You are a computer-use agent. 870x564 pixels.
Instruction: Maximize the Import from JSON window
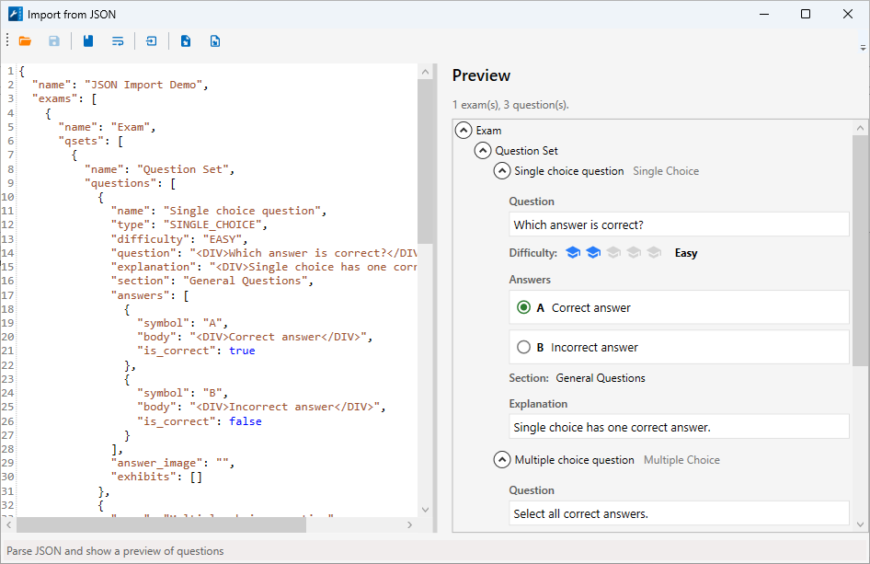806,14
